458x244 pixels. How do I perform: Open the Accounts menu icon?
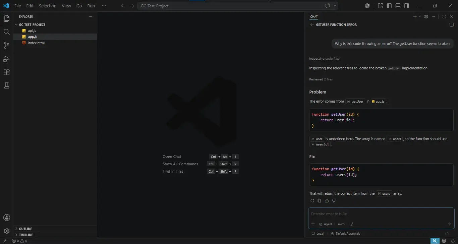click(6, 218)
